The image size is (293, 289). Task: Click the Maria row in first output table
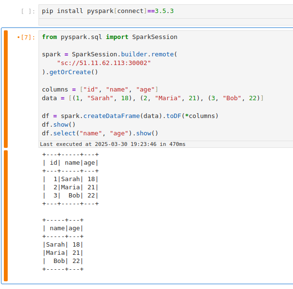(x=70, y=187)
